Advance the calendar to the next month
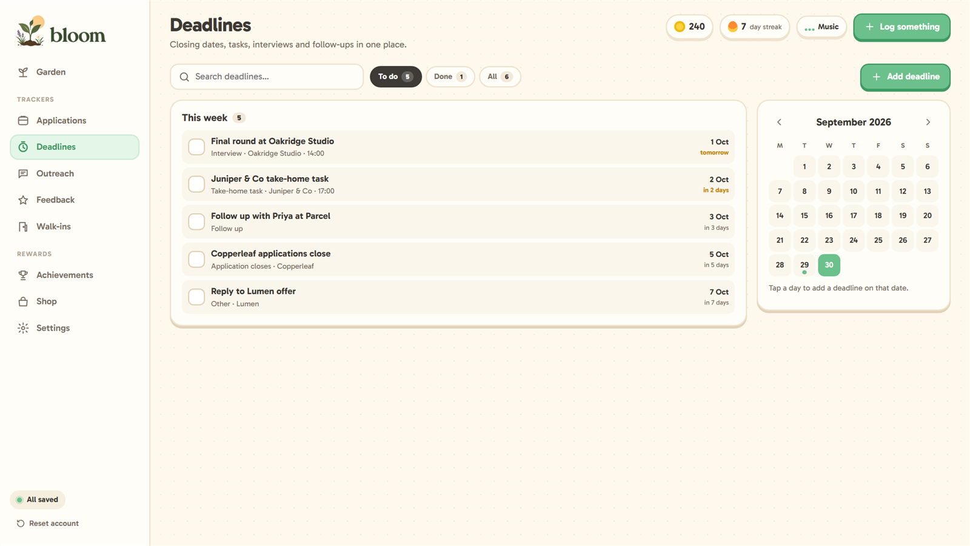The height and width of the screenshot is (546, 970). (x=928, y=123)
